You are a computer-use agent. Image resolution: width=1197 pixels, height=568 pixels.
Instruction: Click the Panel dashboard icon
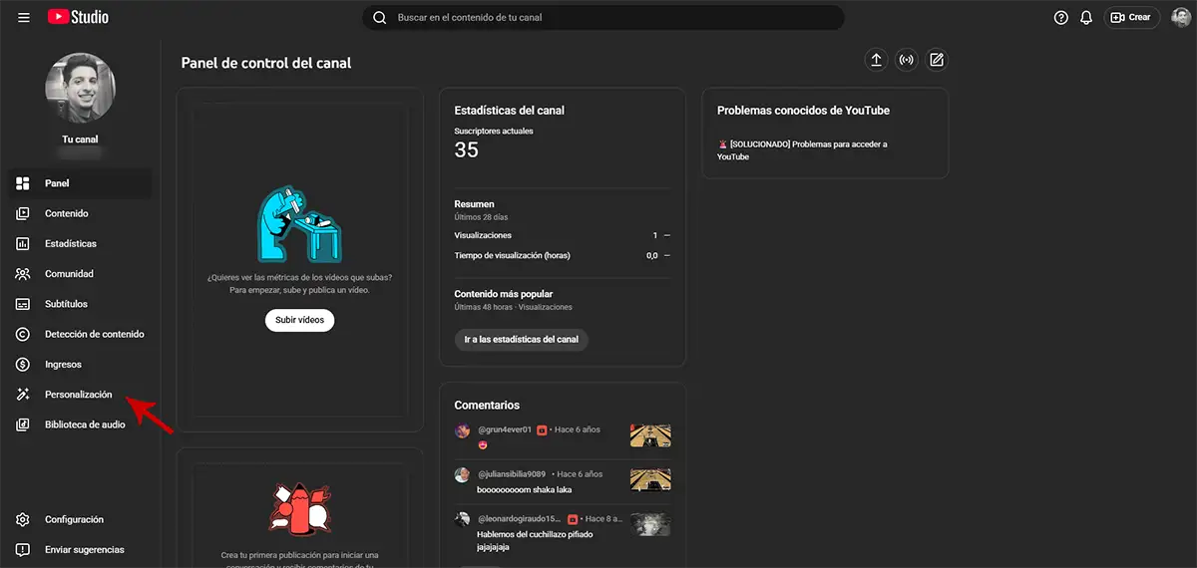[x=23, y=183]
